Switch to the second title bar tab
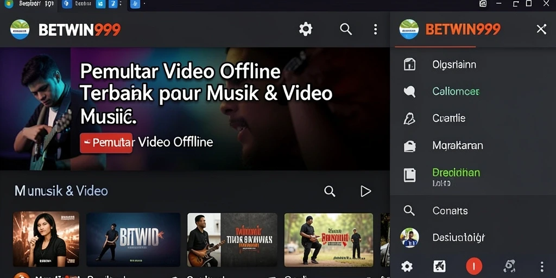 [x=76, y=4]
